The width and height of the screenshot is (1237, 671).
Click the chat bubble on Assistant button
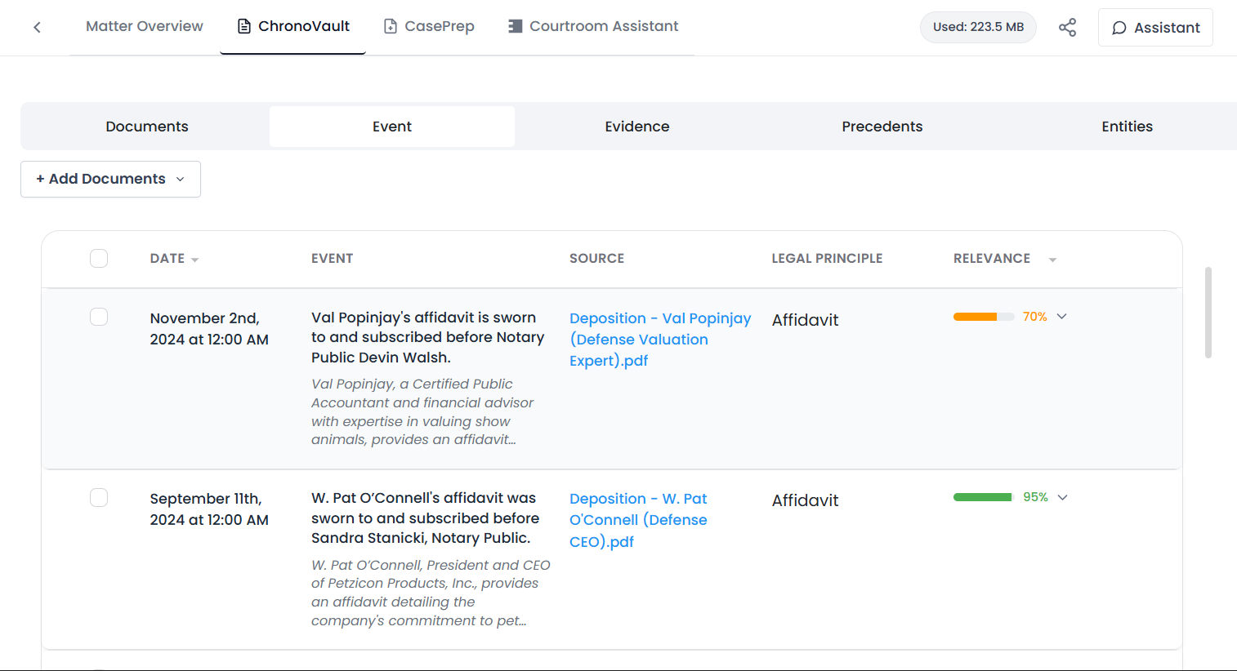click(x=1119, y=27)
